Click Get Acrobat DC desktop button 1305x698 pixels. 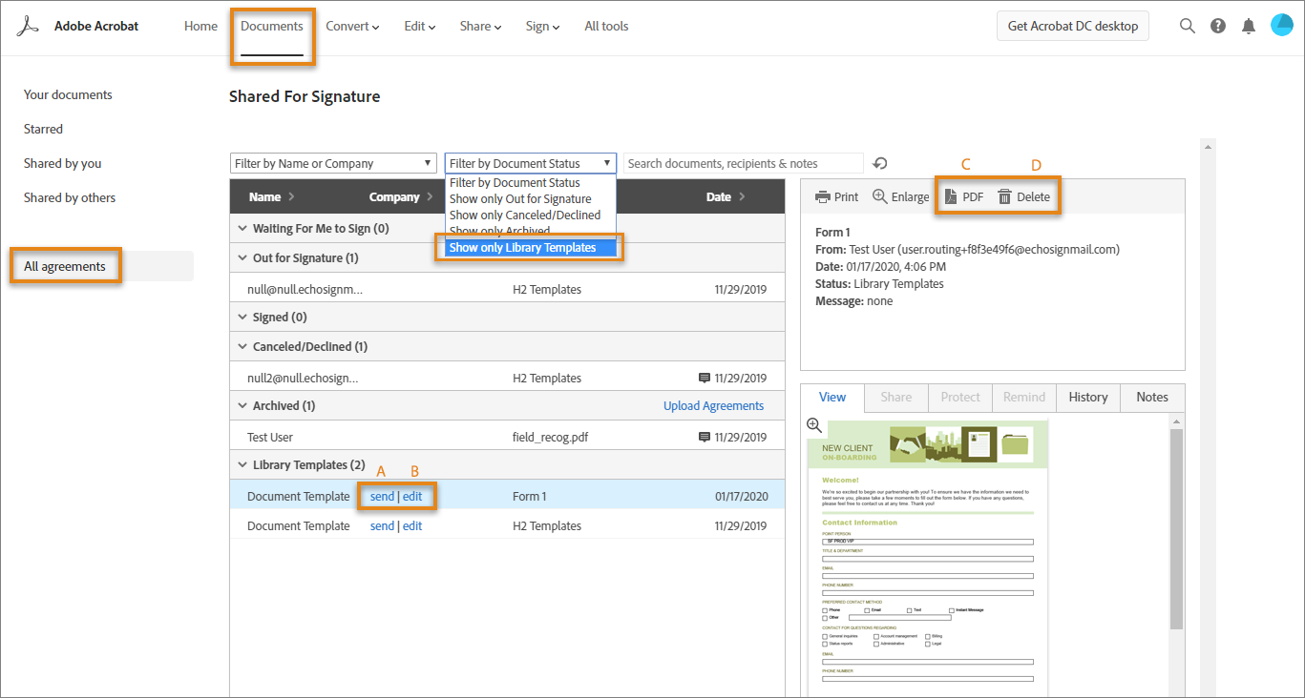[x=1072, y=26]
